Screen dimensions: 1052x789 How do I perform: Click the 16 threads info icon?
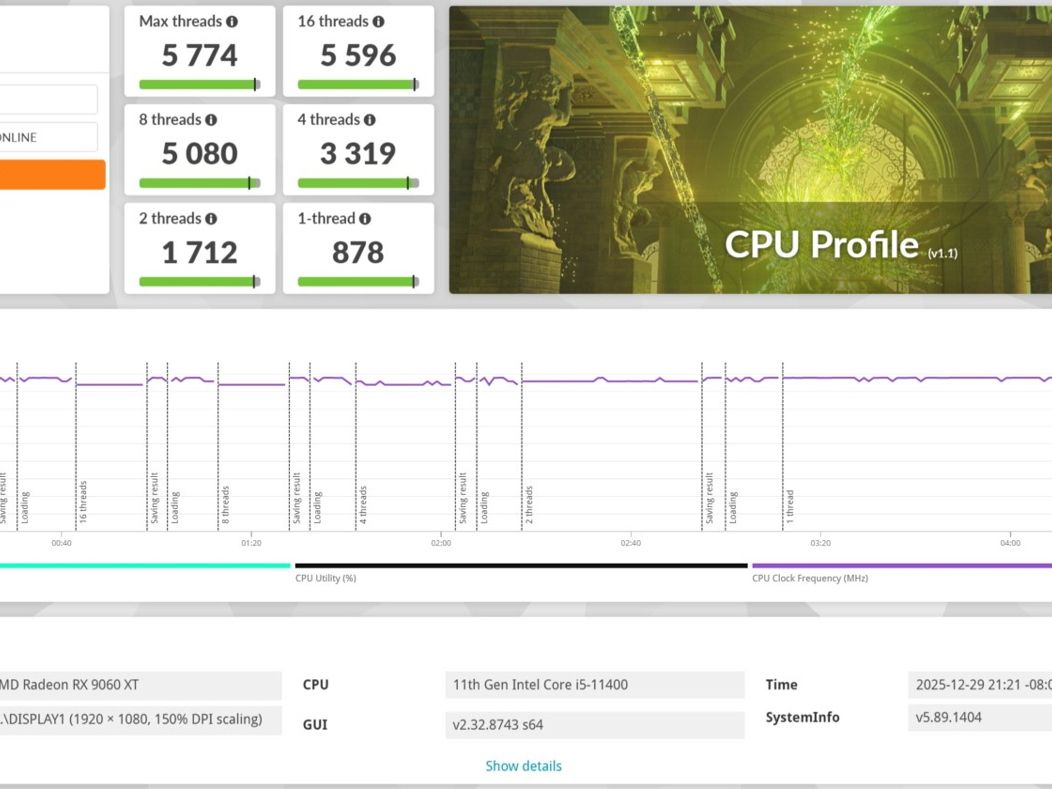click(379, 22)
